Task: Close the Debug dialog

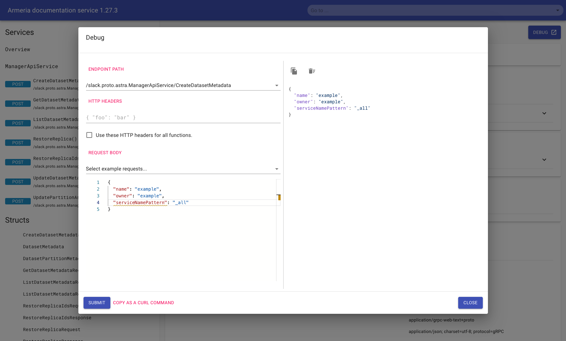Action: (470, 303)
